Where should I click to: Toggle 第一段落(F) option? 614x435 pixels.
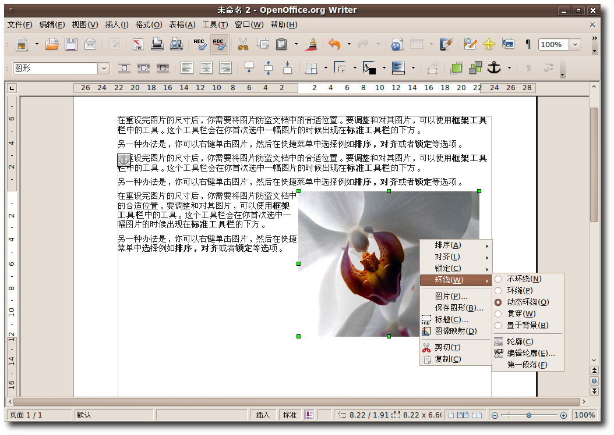(527, 365)
